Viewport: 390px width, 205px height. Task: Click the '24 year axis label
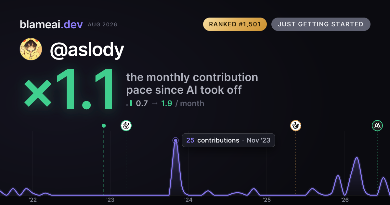[x=188, y=199]
